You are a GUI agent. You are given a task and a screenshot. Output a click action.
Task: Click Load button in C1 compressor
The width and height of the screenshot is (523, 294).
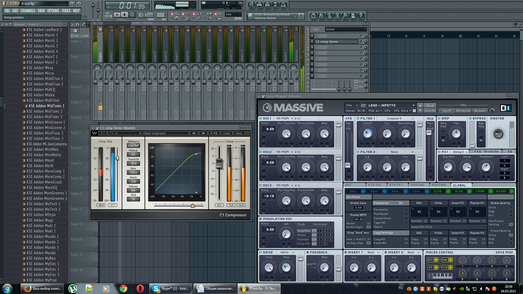click(226, 133)
